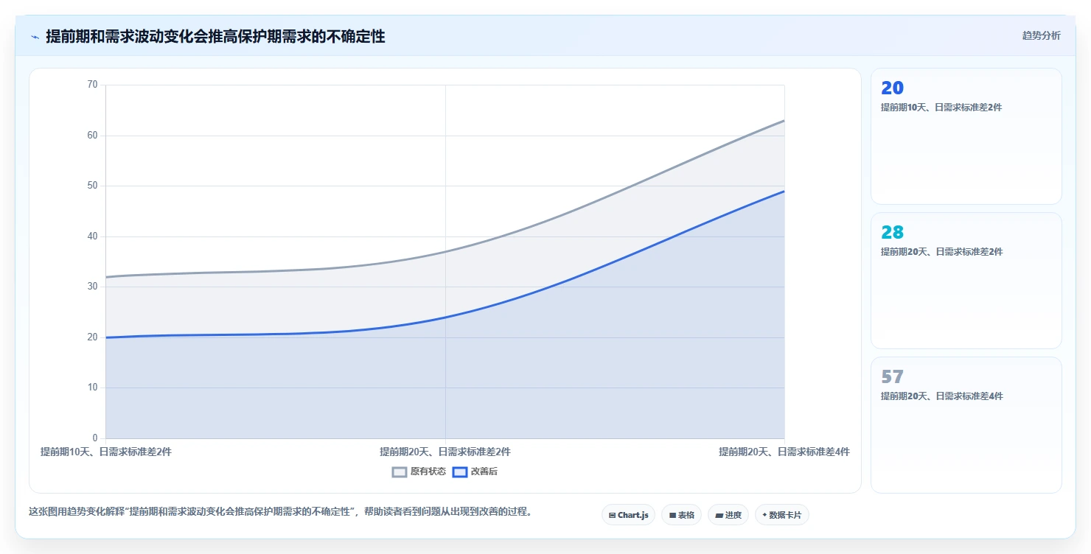1091x554 pixels.
Task: Click the y-axis value 10
Action: click(x=92, y=388)
